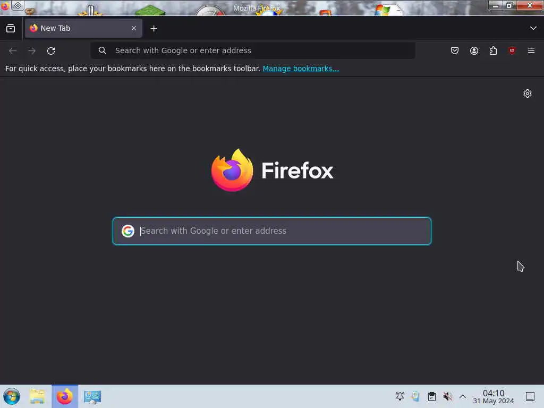
Task: Go forward one page
Action: (32, 50)
